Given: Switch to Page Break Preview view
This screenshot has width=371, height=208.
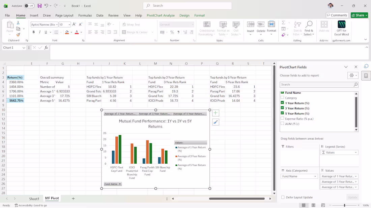Looking at the screenshot, I should tap(323, 205).
